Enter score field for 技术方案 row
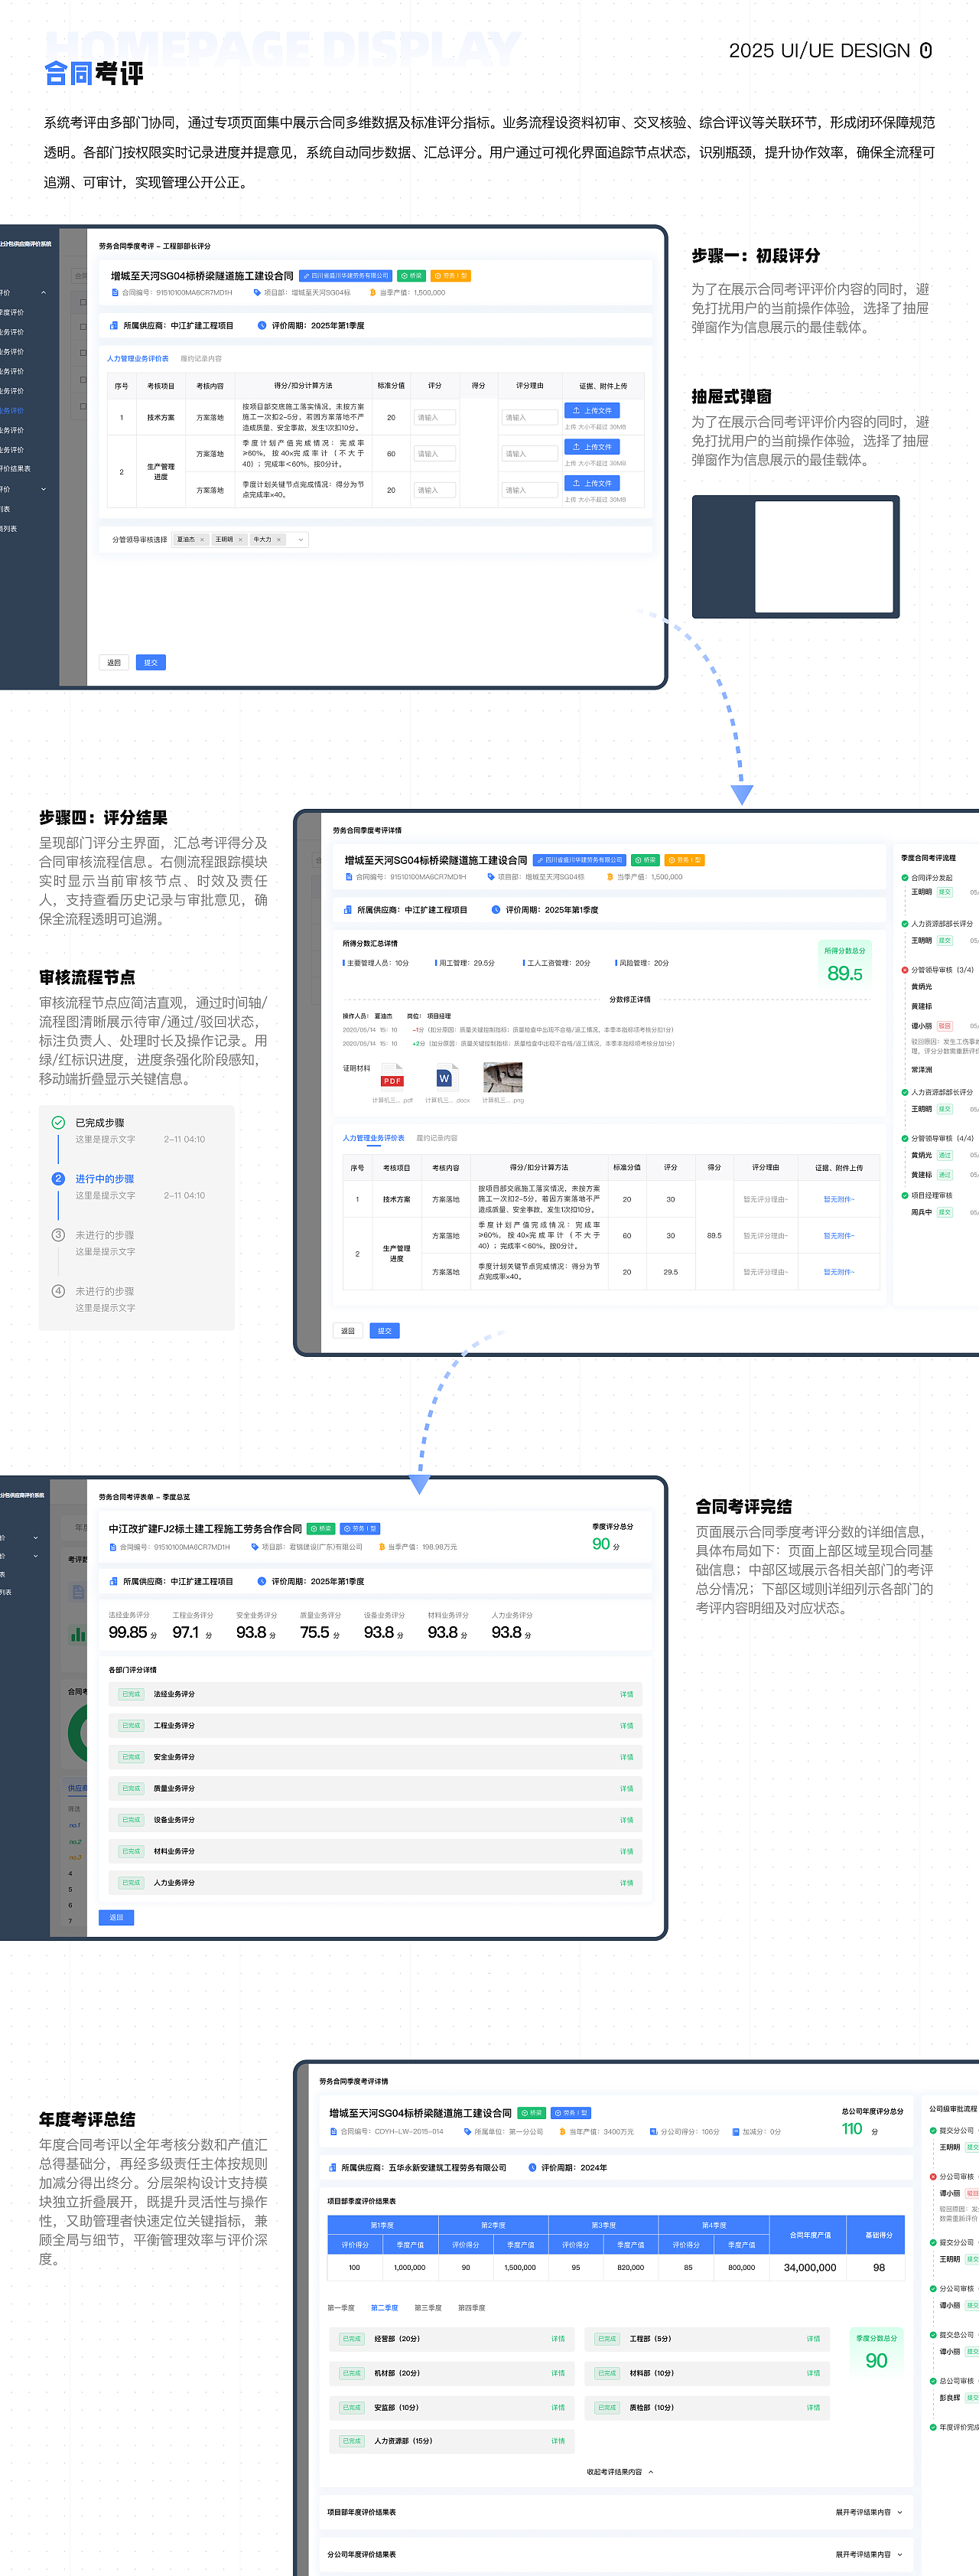Image resolution: width=979 pixels, height=2576 pixels. (x=434, y=418)
